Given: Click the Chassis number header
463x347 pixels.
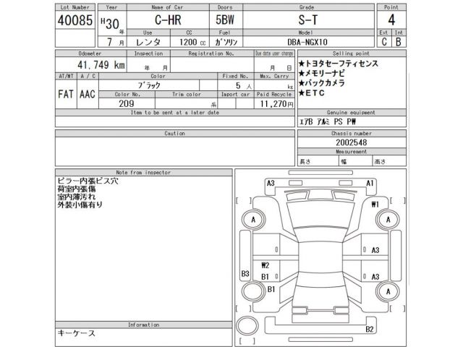Looking at the screenshot, I should [x=352, y=133].
